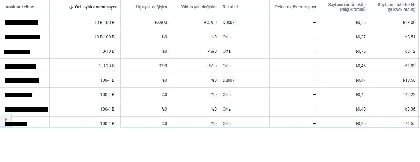Screen dimensions: 420x162
Task: Click the sort arrow on Ort. aylık arama sayısı
Action: [71, 7]
